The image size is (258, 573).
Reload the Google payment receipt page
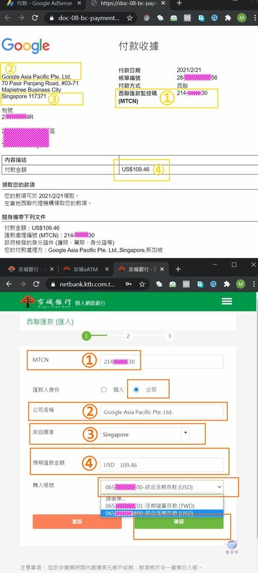coord(35,18)
